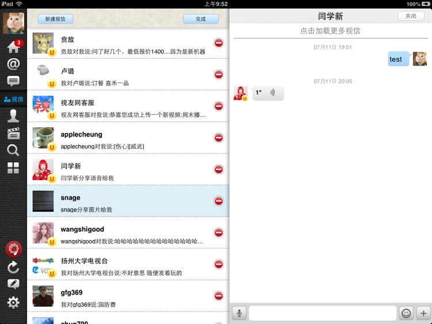Tap the 完成 button
This screenshot has width=432, height=324.
(201, 19)
